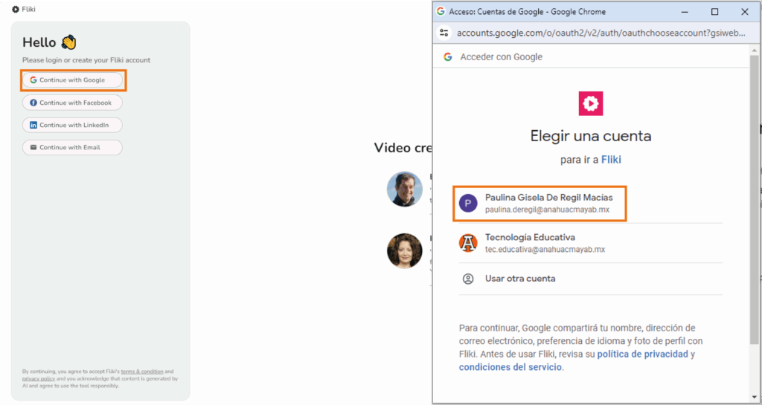The width and height of the screenshot is (762, 405).
Task: Continue with Facebook login
Action: [72, 103]
